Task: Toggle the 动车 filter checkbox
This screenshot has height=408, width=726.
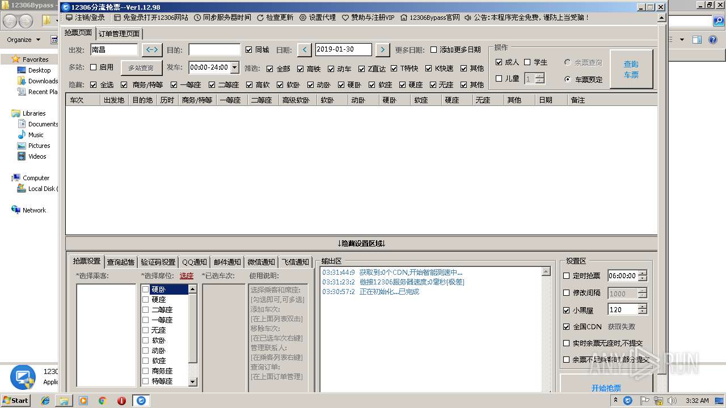Action: [331, 69]
